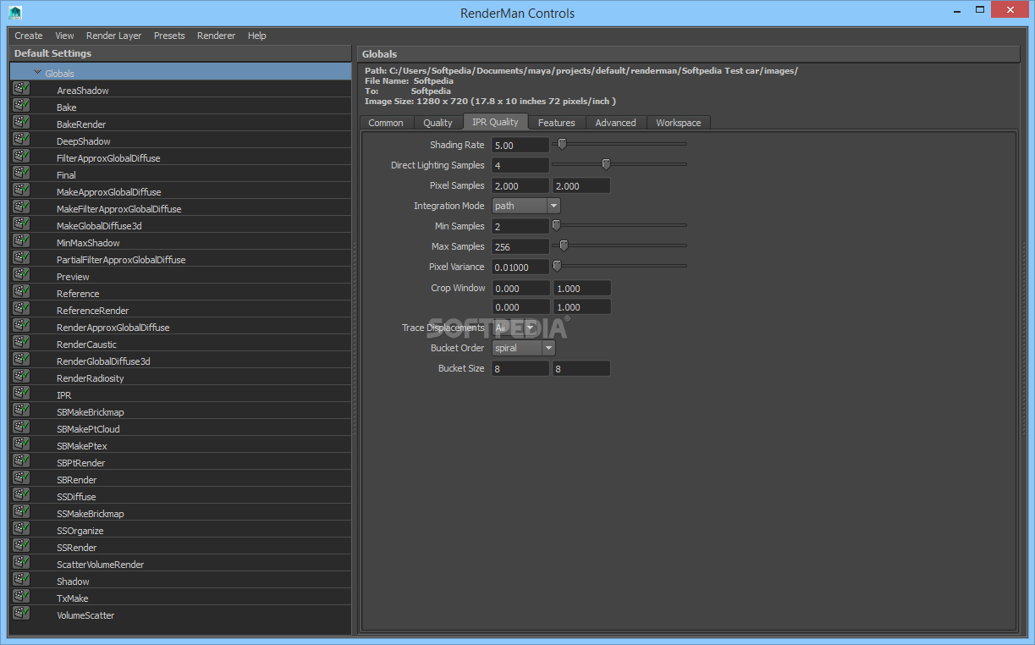Screen dimensions: 1035x645
Task: Click the Min Samples slider handle
Action: tap(556, 225)
